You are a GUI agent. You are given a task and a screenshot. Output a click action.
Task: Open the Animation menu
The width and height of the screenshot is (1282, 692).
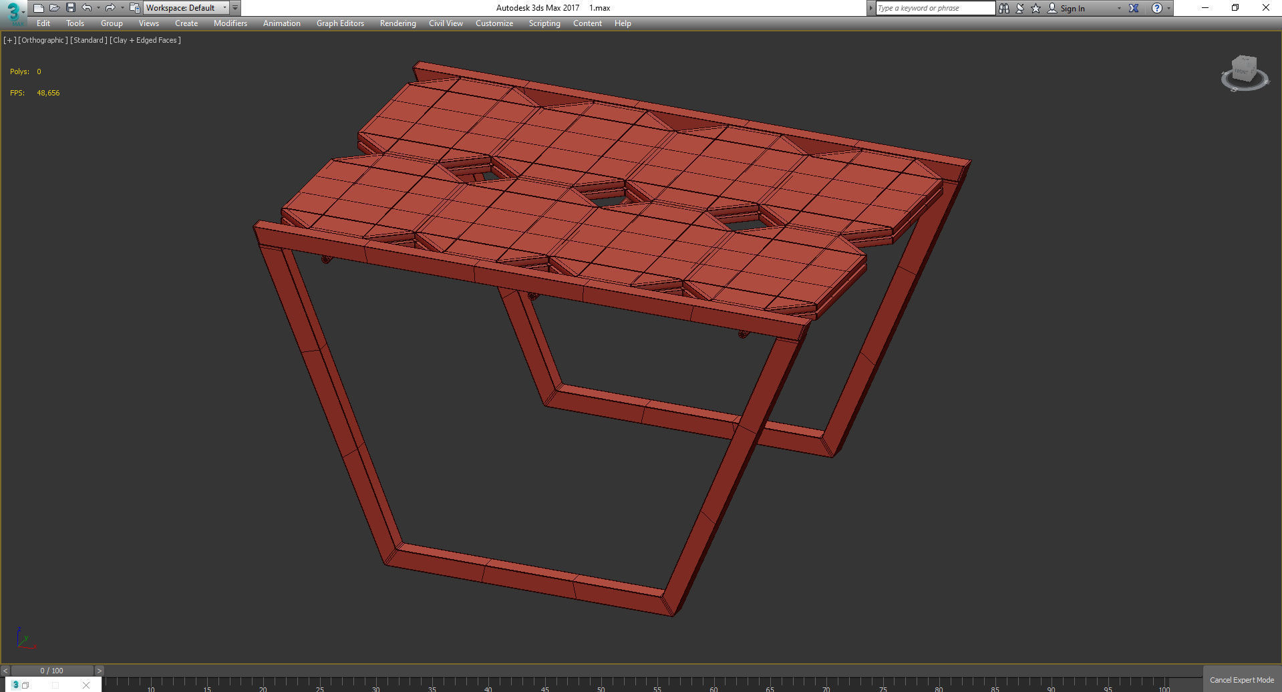click(281, 23)
